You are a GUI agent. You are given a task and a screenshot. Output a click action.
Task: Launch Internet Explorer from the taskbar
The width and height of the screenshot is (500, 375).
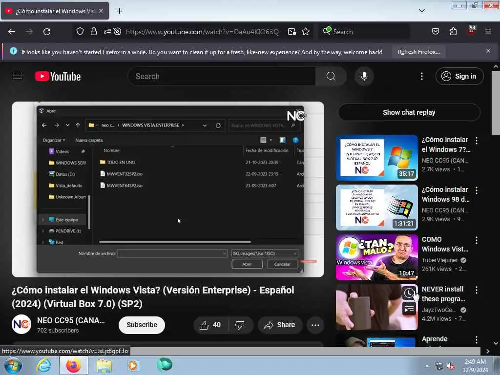43,365
